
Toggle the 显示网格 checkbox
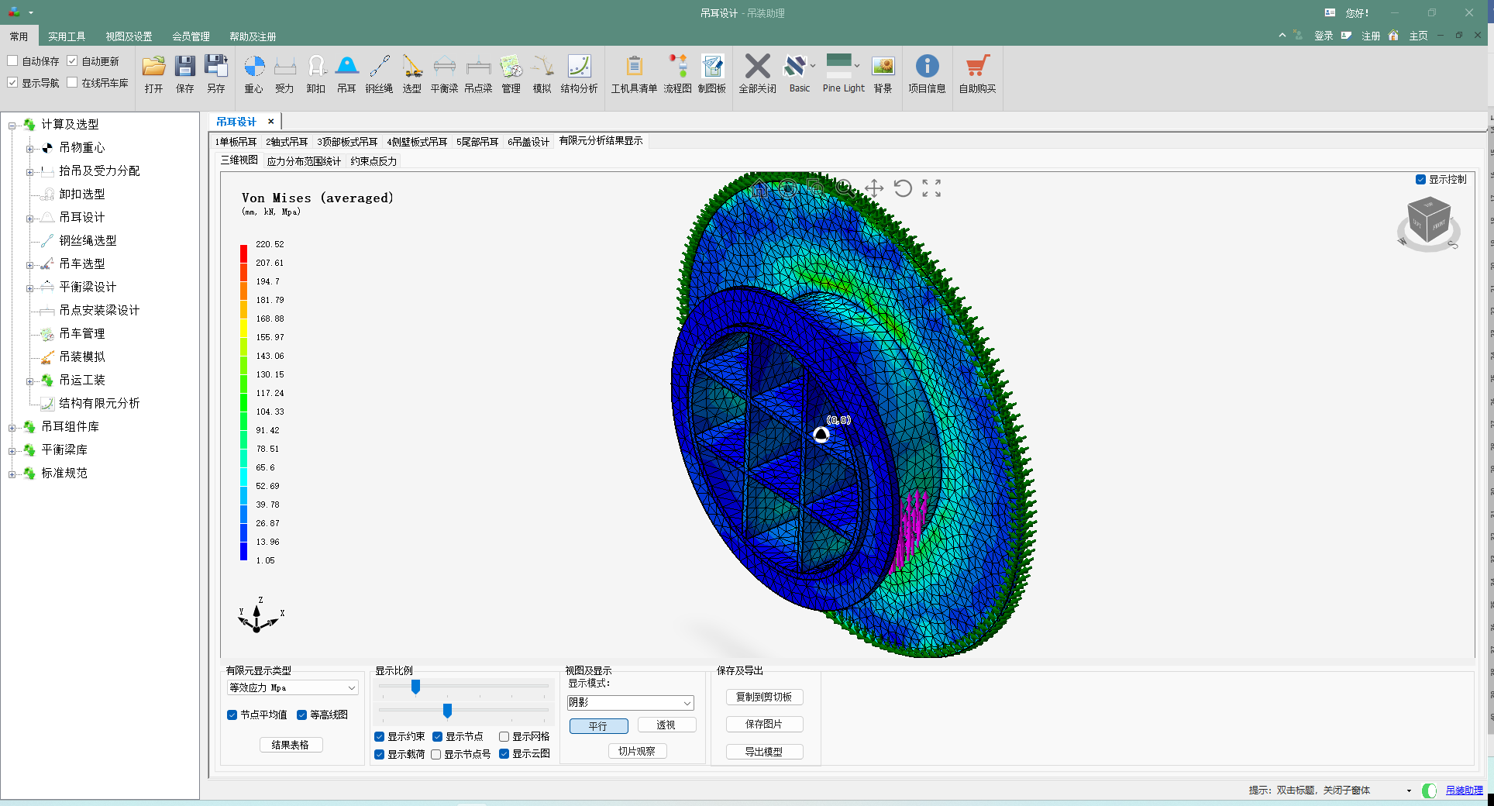(504, 736)
